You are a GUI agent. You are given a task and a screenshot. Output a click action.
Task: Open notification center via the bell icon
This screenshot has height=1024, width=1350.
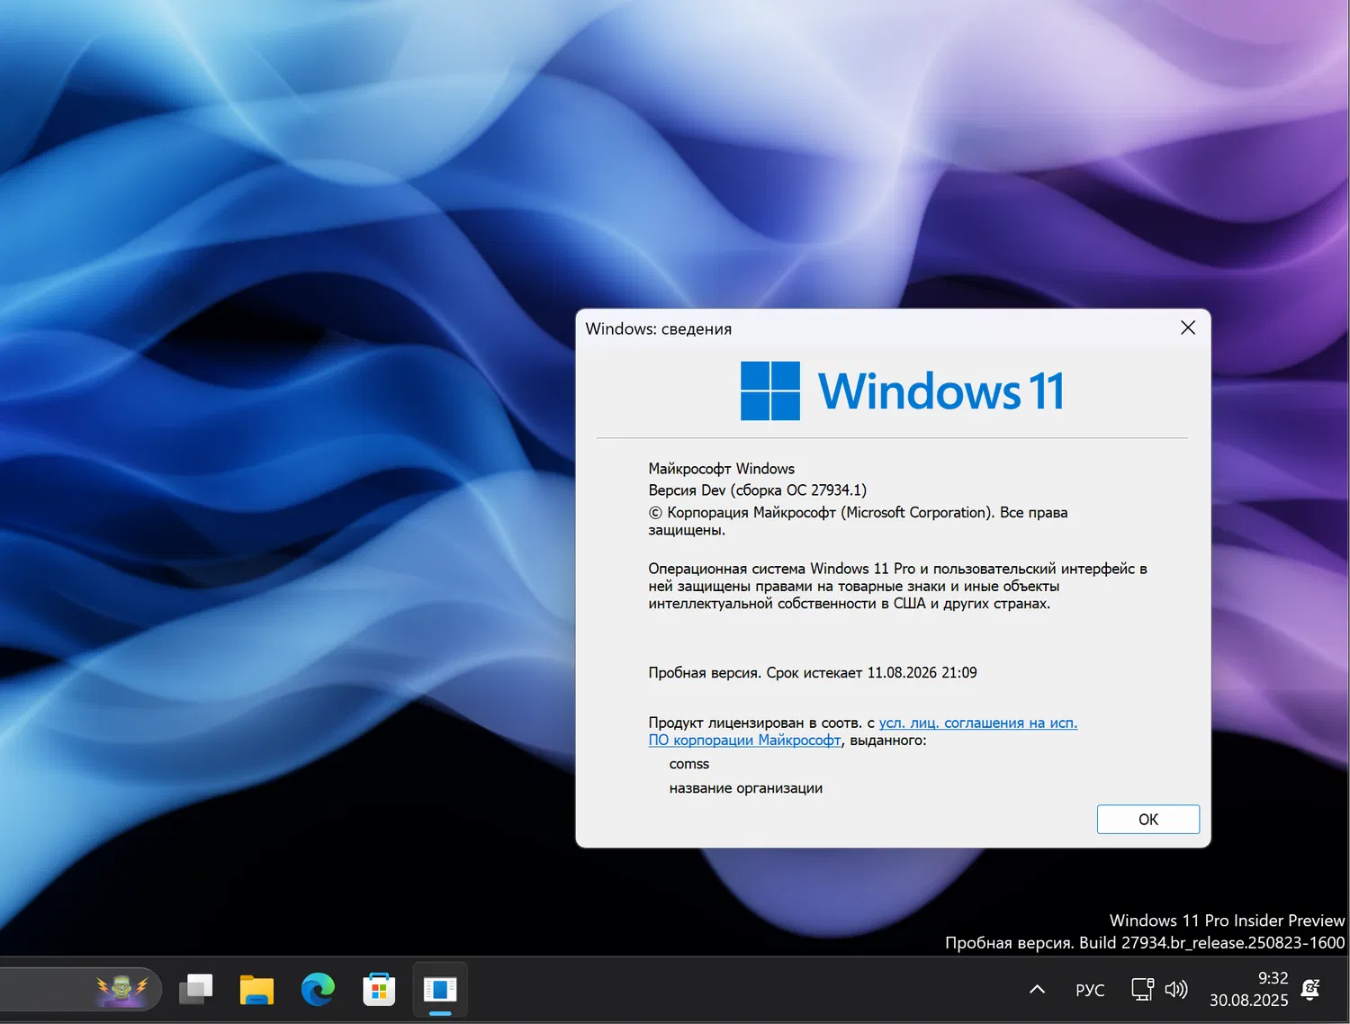coord(1310,989)
